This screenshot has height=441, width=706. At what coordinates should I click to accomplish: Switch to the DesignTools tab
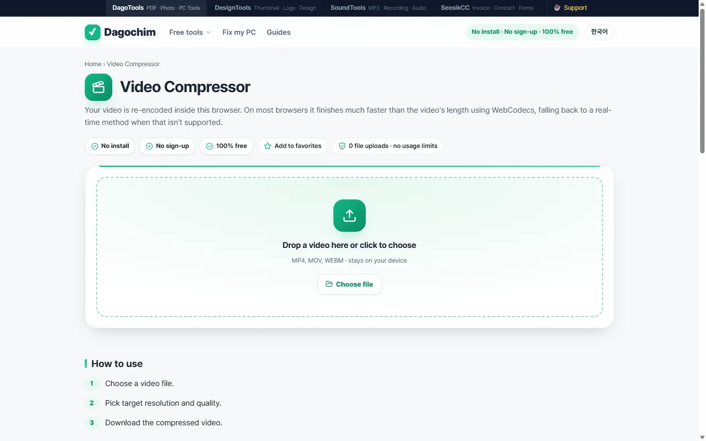pyautogui.click(x=265, y=8)
